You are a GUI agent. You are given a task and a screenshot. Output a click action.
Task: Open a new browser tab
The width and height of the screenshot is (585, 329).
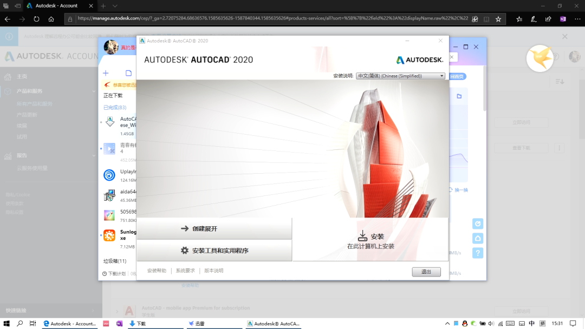coord(103,6)
